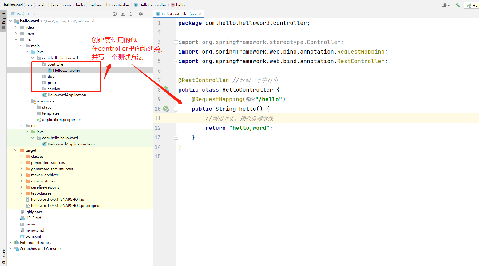The image size is (479, 266).
Task: Click controller breadcrumb in navigation bar
Action: click(x=121, y=5)
